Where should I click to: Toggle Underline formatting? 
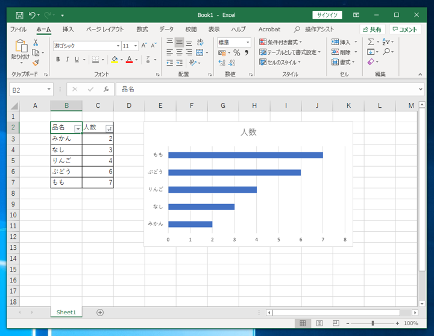point(77,60)
